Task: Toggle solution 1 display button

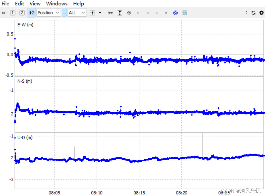Action: tap(13, 13)
